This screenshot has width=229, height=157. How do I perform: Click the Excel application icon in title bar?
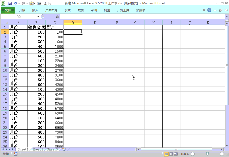(x=3, y=3)
